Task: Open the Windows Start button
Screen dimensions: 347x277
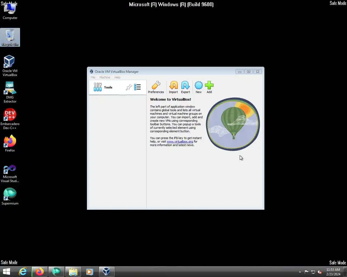Action: click(6, 272)
